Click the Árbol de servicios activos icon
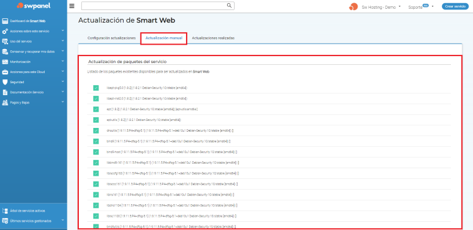The width and height of the screenshot is (473, 230). click(x=5, y=210)
